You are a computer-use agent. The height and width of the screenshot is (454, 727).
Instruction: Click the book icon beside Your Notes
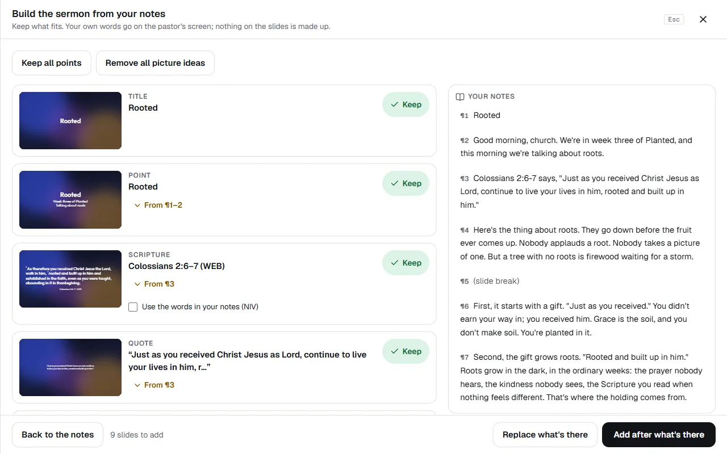pos(460,97)
